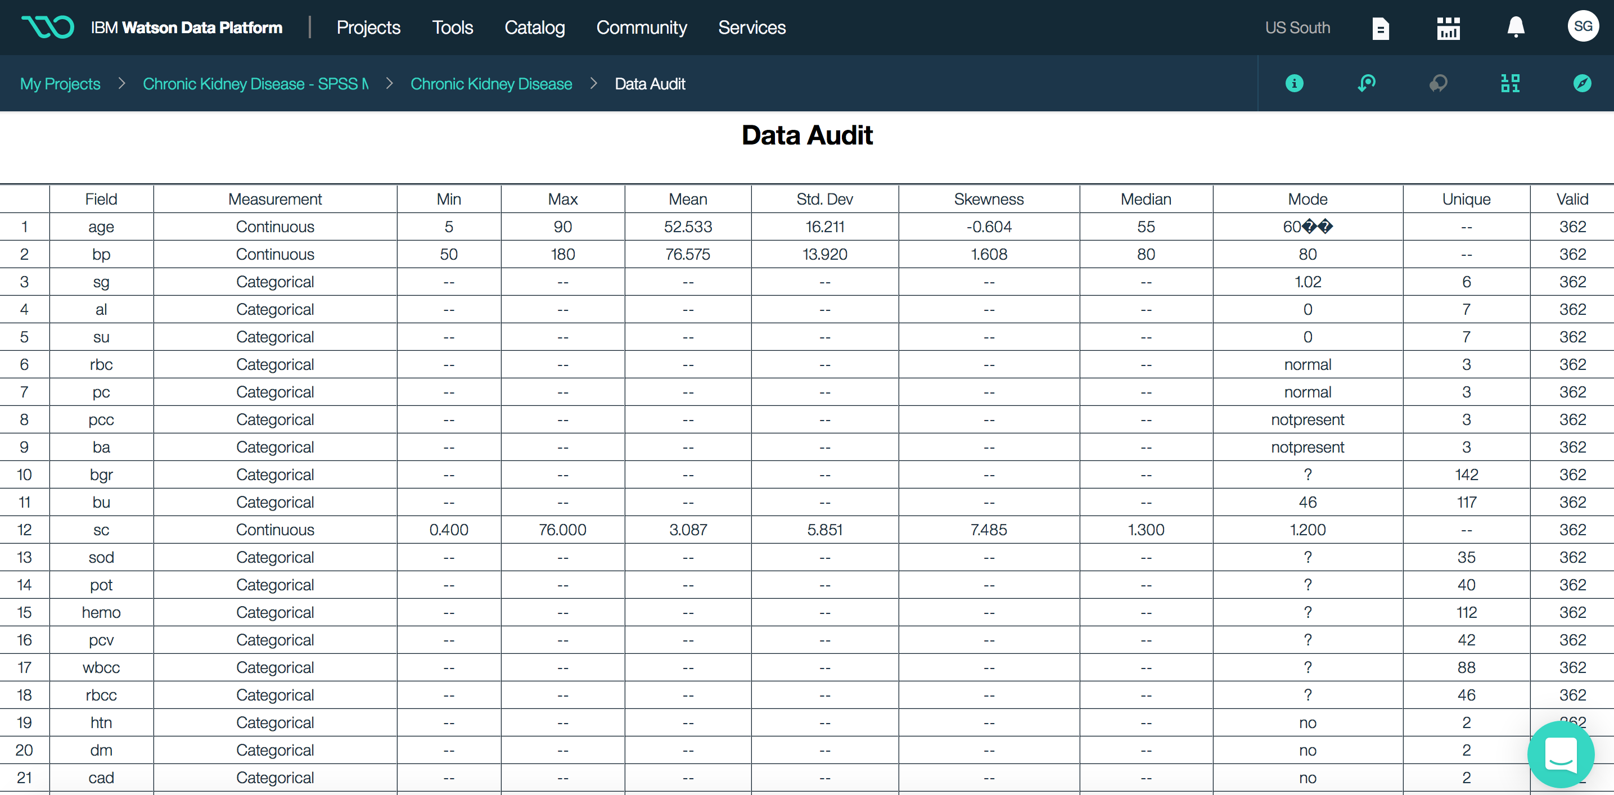The image size is (1614, 795).
Task: Click the compass icon in toolbar
Action: pyautogui.click(x=1582, y=83)
